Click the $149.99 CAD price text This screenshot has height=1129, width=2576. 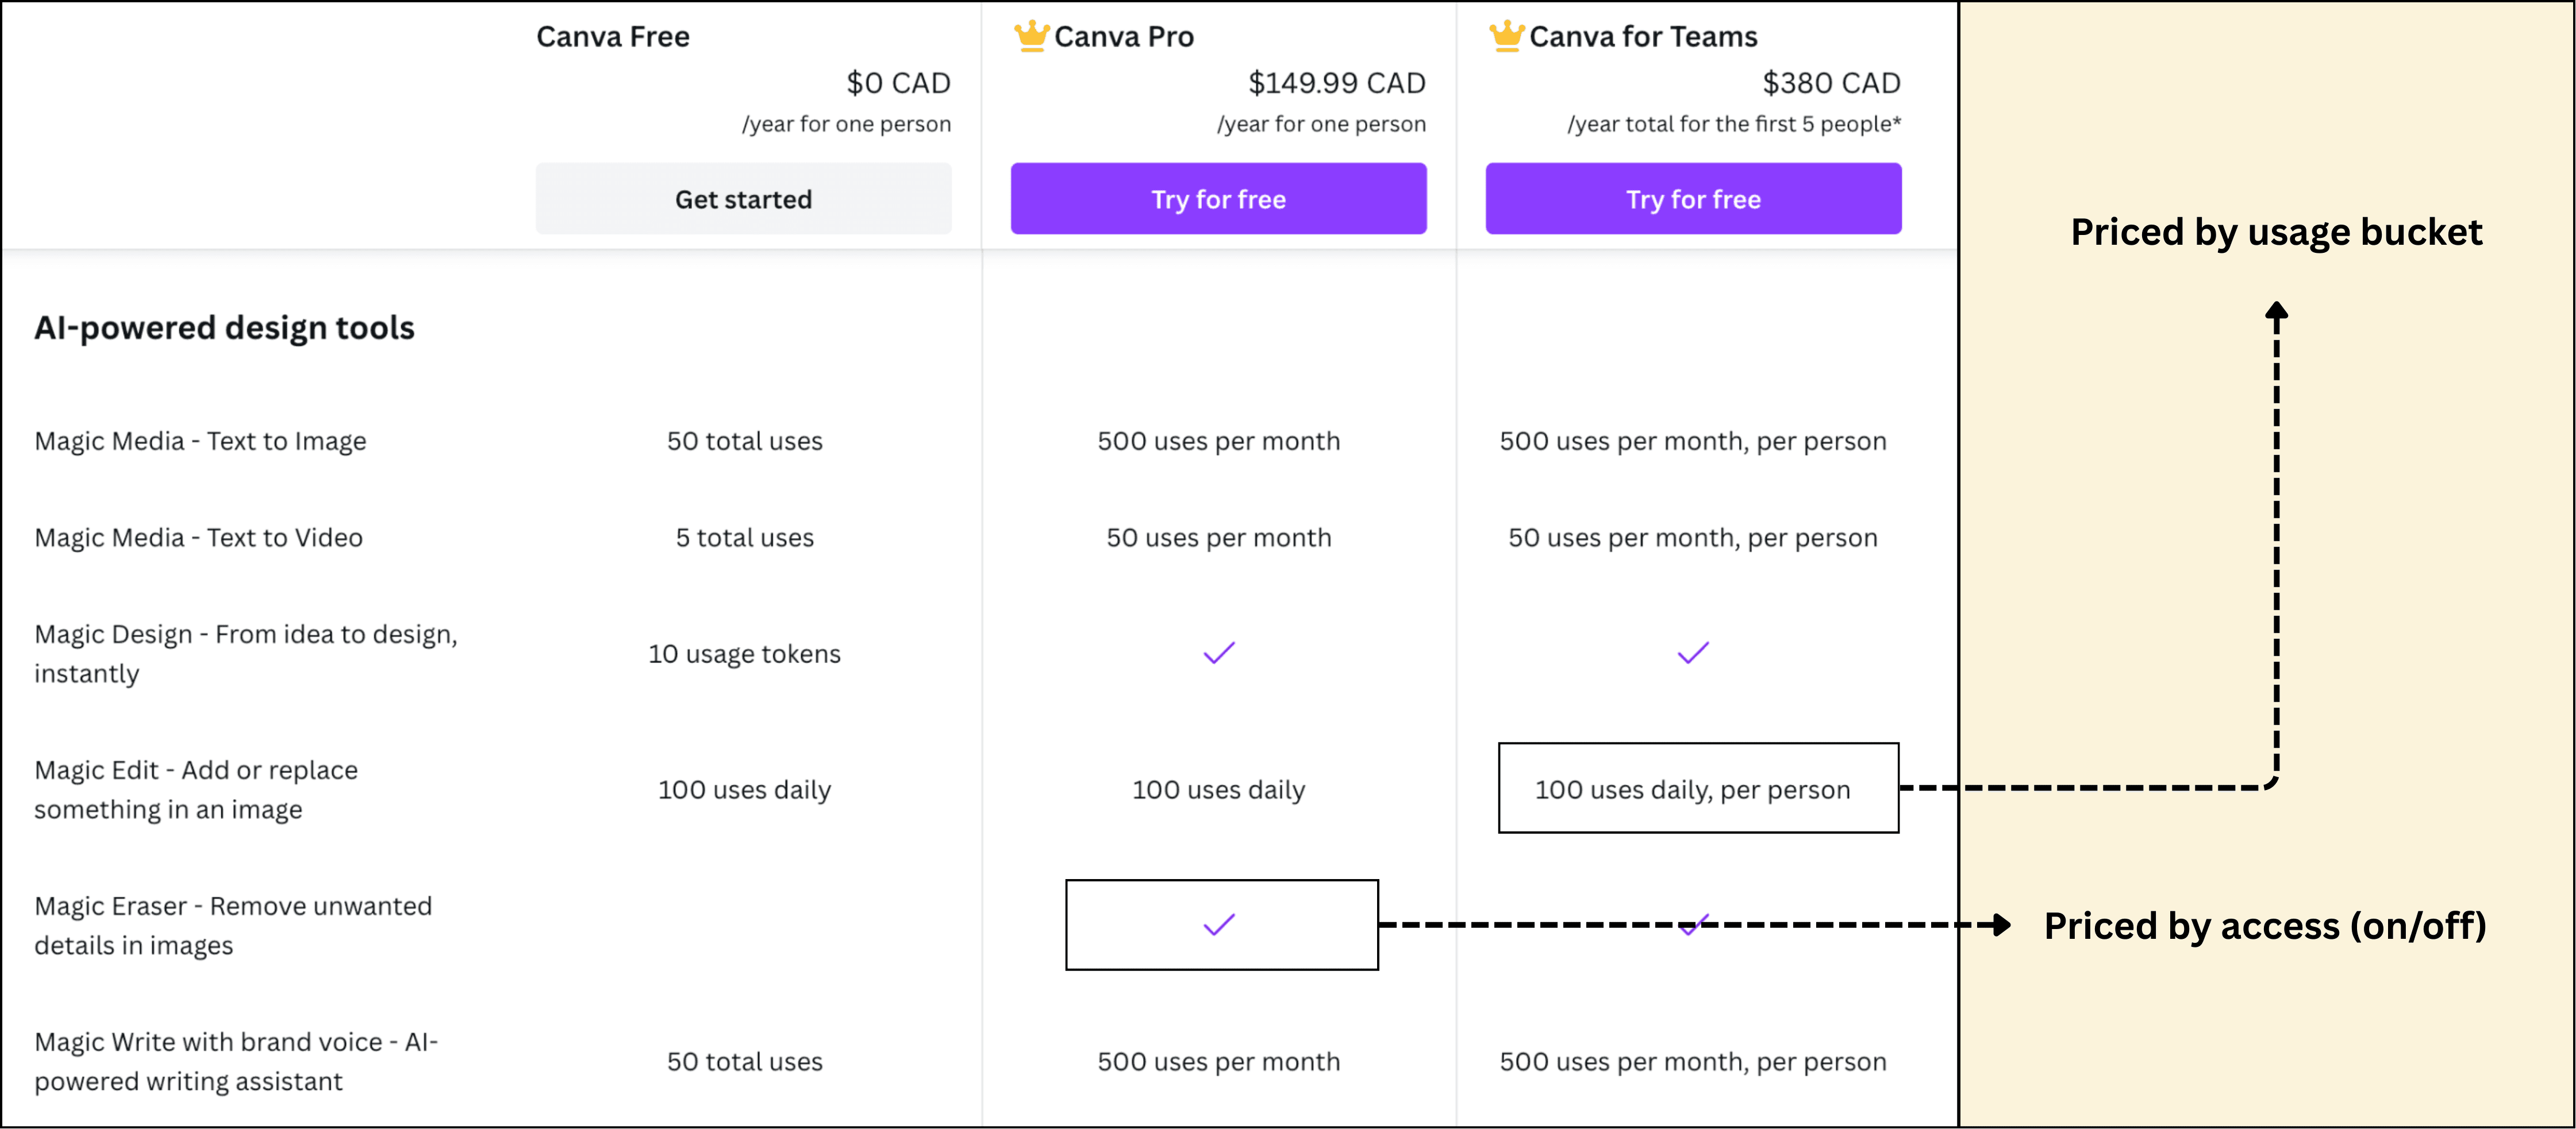(x=1336, y=83)
